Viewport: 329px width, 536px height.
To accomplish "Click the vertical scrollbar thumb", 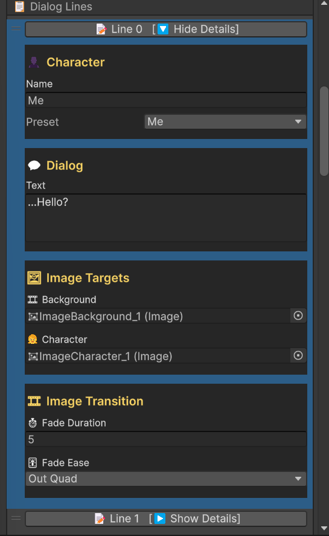I will (x=324, y=131).
